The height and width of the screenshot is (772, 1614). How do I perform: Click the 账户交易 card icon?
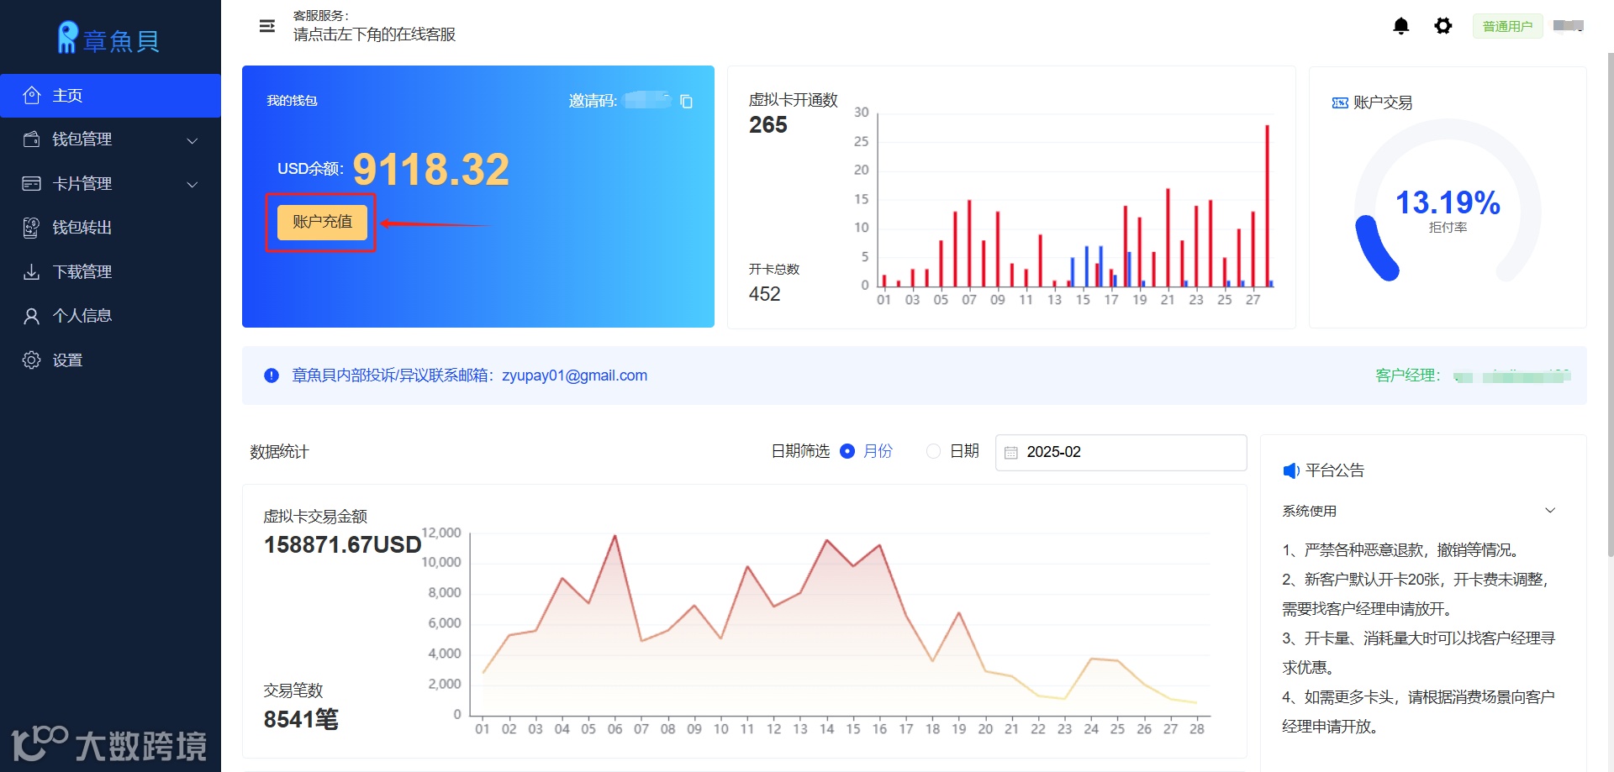[x=1340, y=103]
